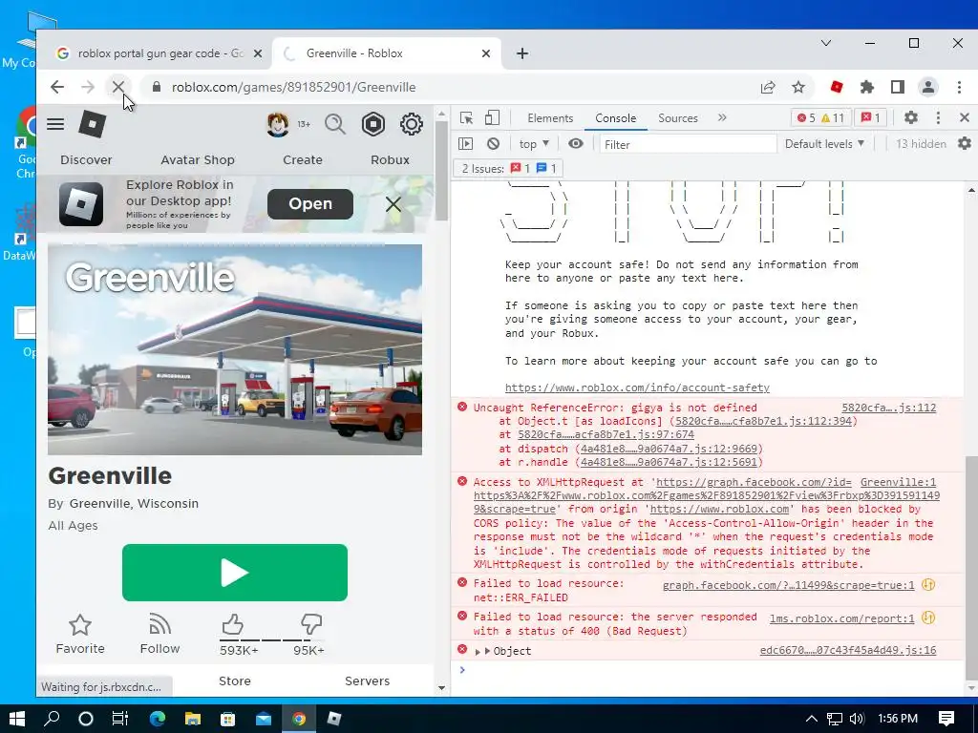Click the Greenville game thumbnail
The image size is (978, 733).
pyautogui.click(x=235, y=349)
